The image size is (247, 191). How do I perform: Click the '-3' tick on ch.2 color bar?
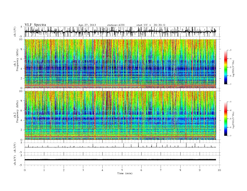point(230,102)
